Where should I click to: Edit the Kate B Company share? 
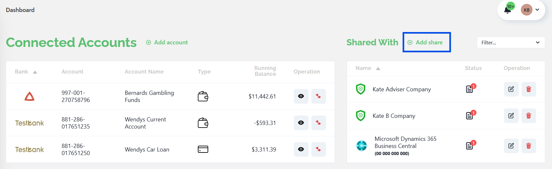tap(511, 116)
